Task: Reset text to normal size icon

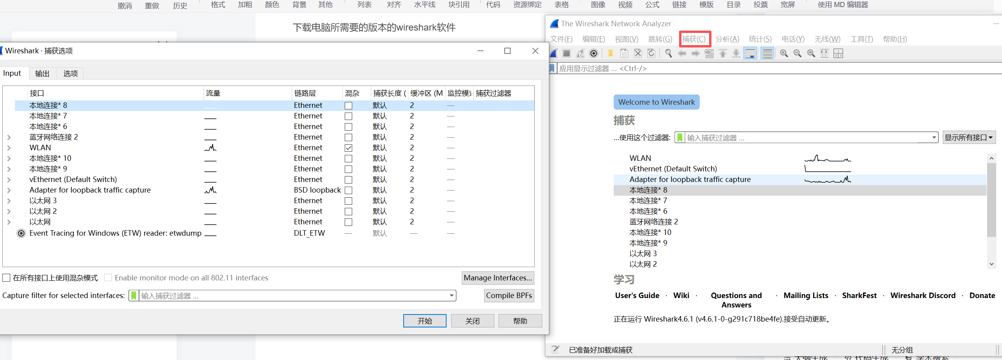Action: [x=811, y=53]
